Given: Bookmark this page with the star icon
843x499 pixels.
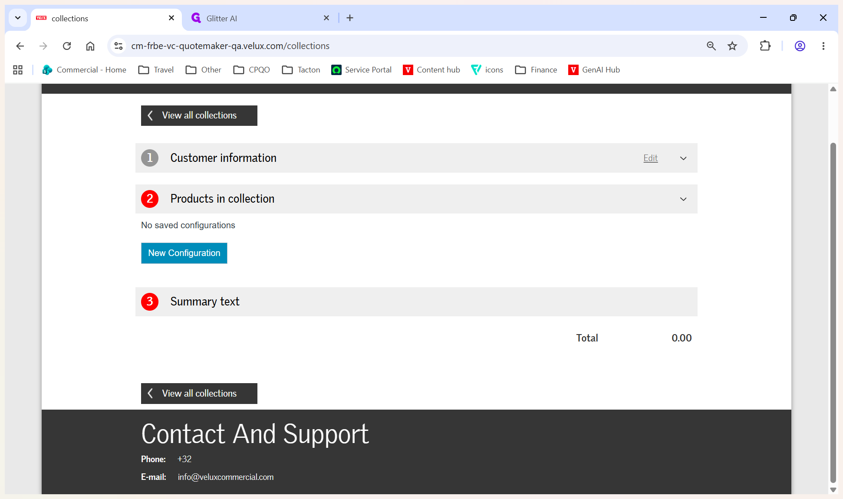Looking at the screenshot, I should point(732,46).
